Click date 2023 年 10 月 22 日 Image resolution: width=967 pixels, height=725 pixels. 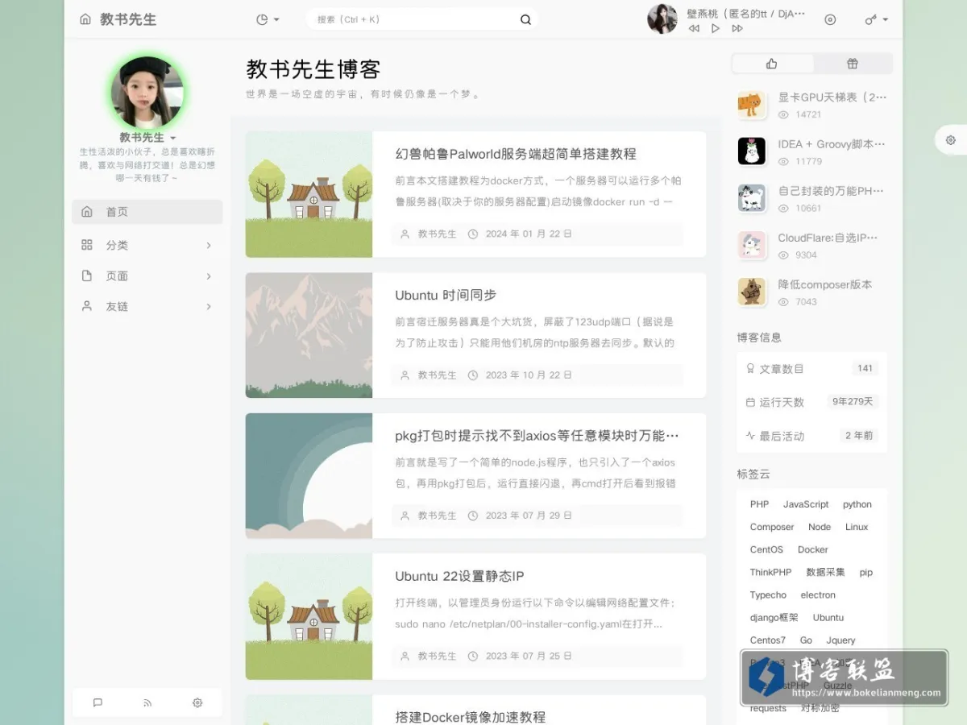tap(529, 375)
